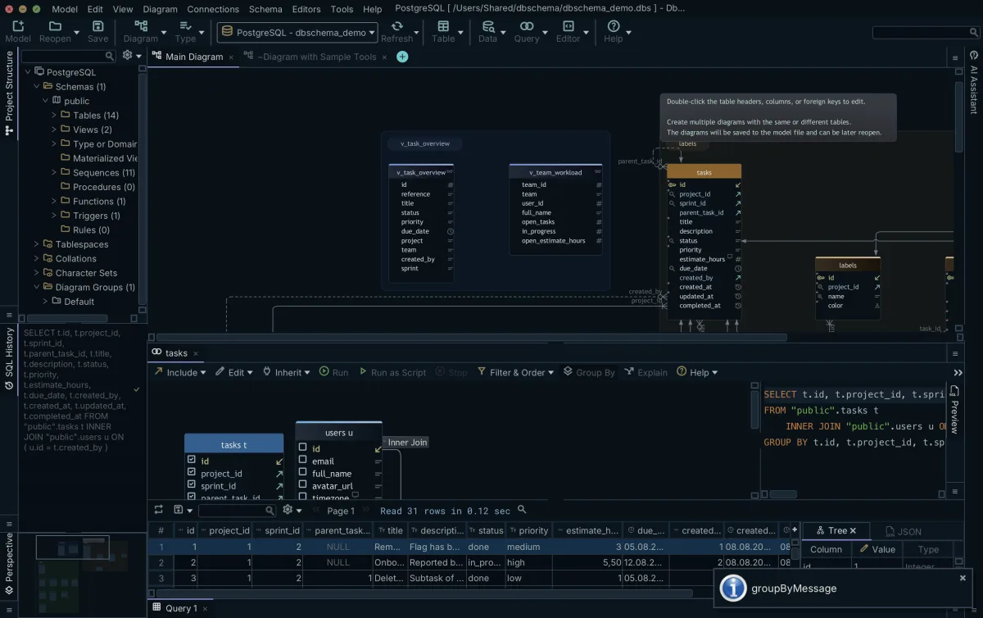Click the Reopen folder icon
This screenshot has width=983, height=618.
(55, 27)
